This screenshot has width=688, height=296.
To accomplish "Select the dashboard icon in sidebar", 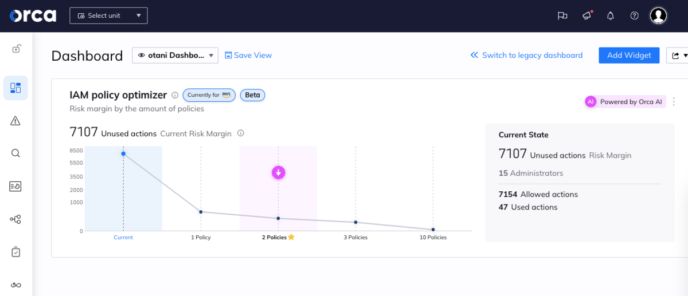I will click(x=15, y=88).
